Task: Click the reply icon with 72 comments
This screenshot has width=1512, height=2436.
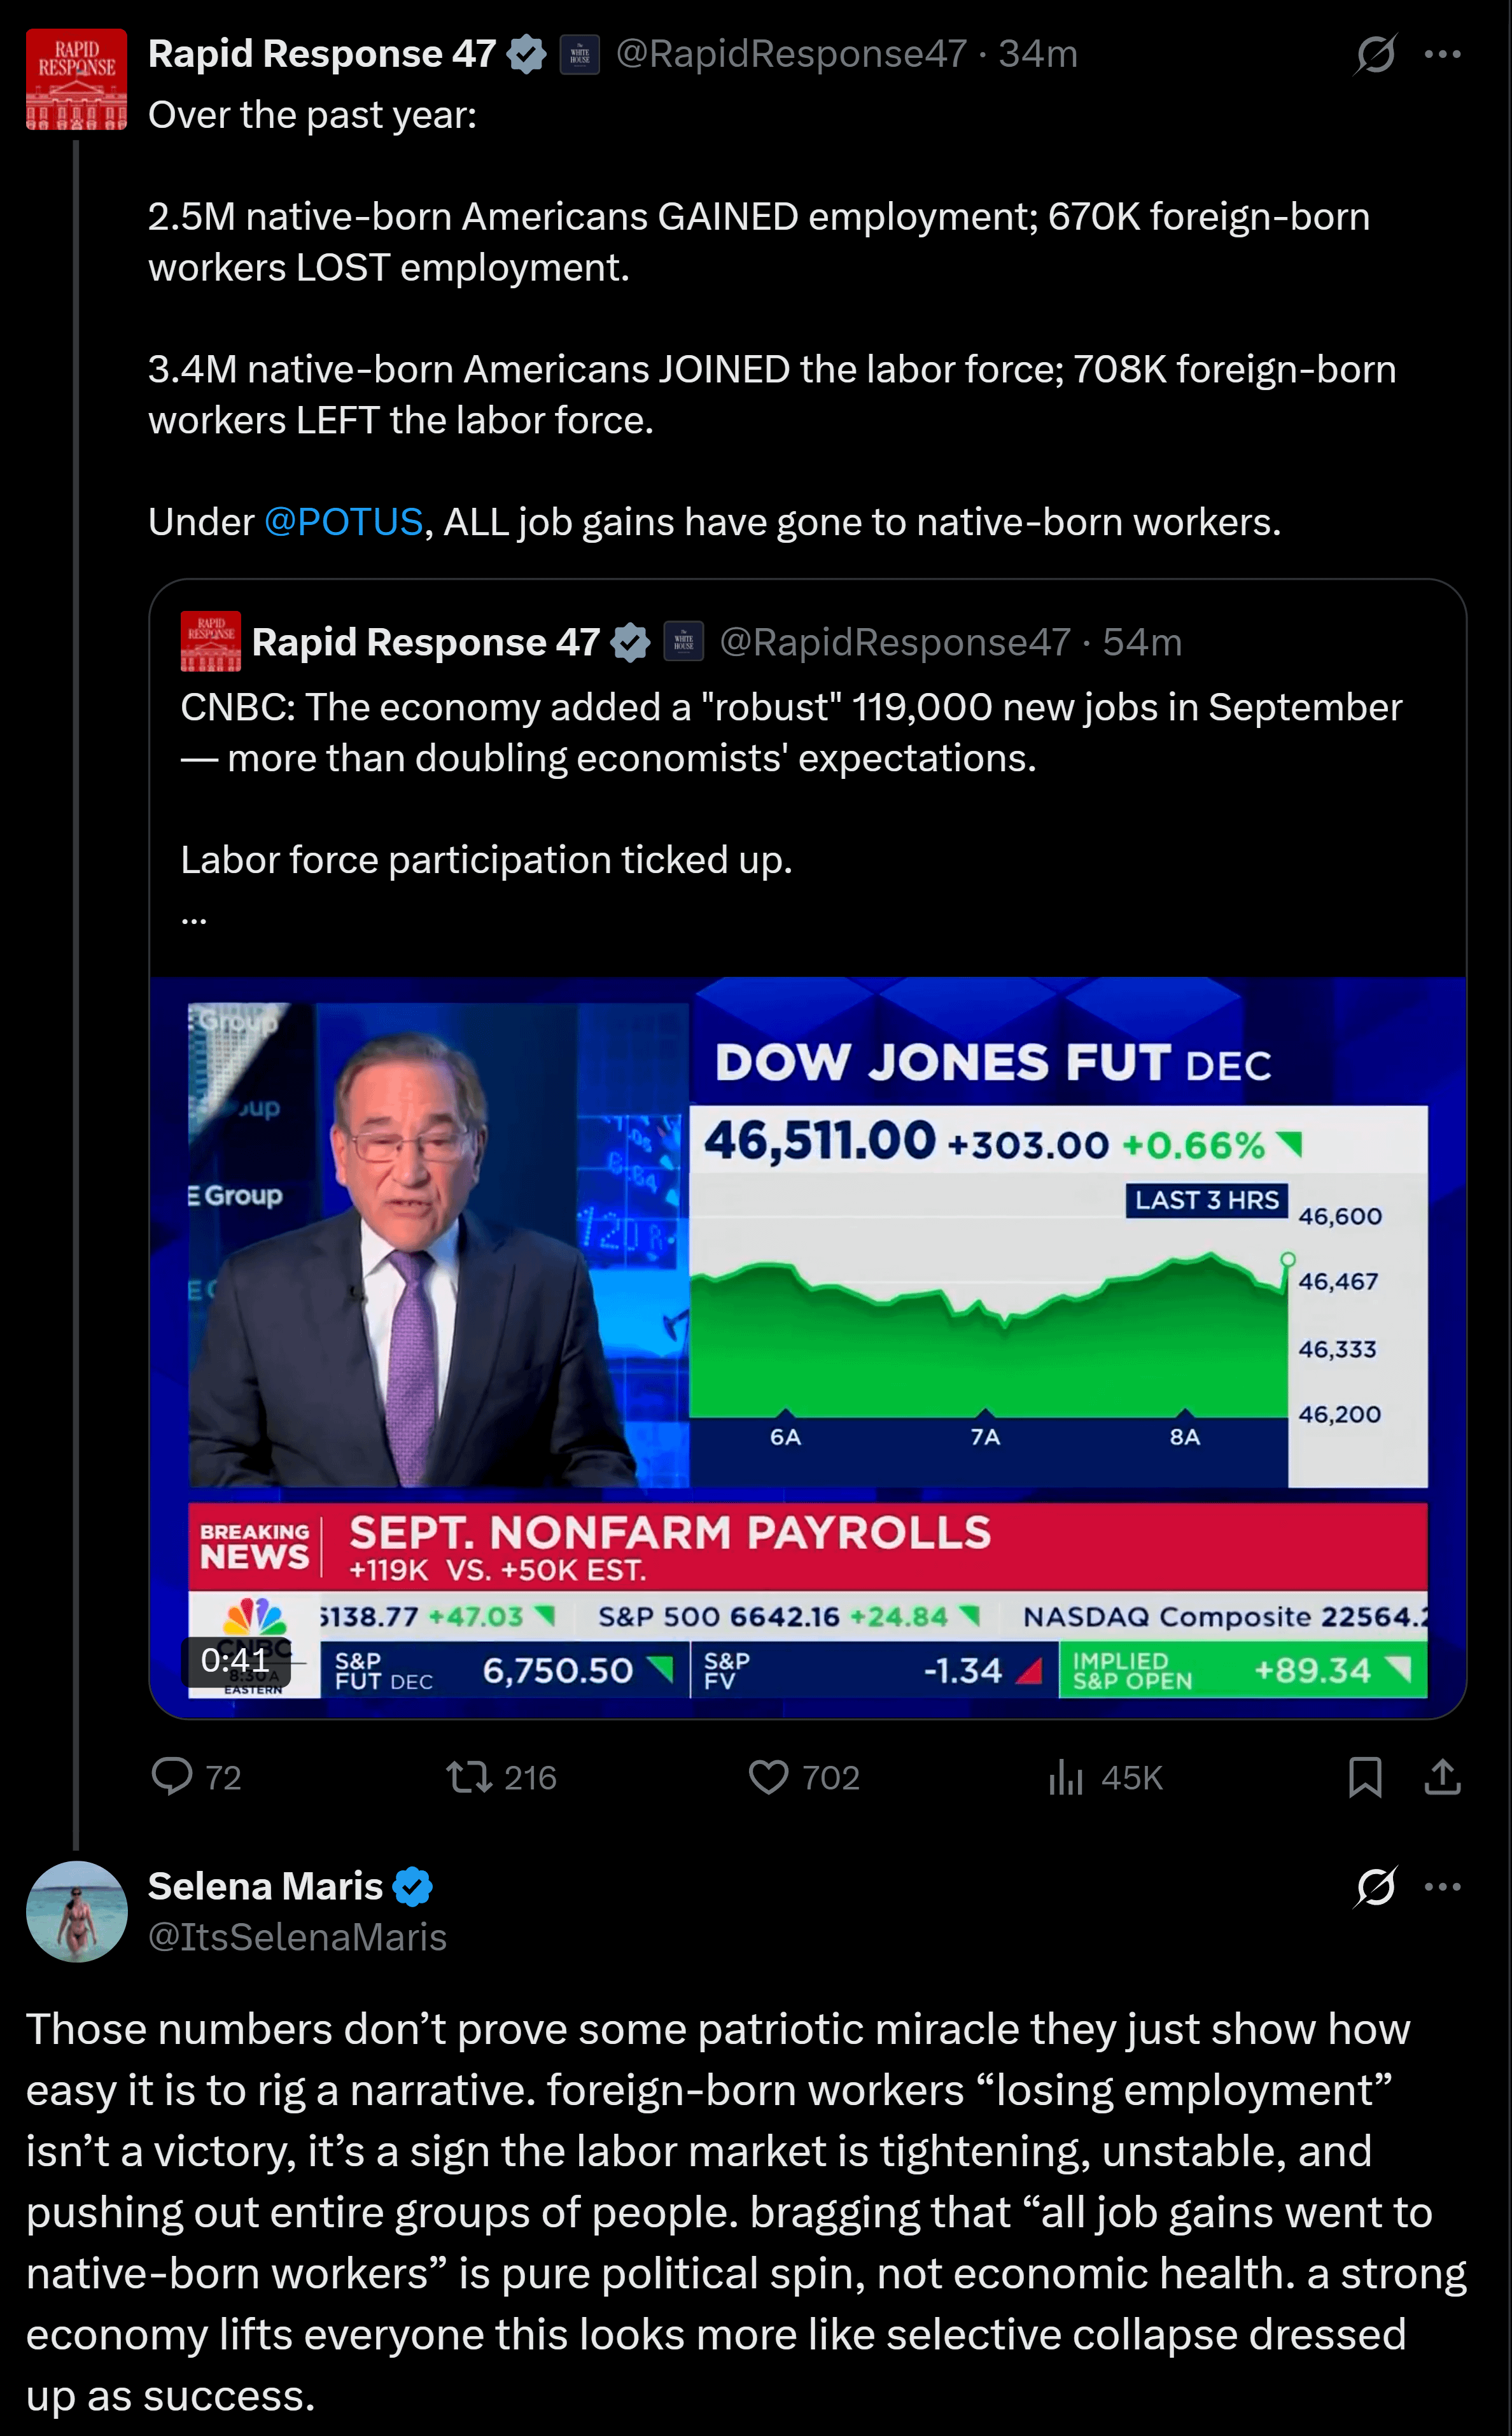Action: tap(172, 1776)
